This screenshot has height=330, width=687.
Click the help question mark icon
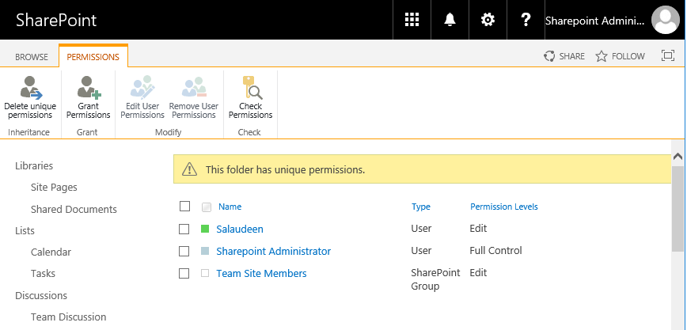coord(526,20)
